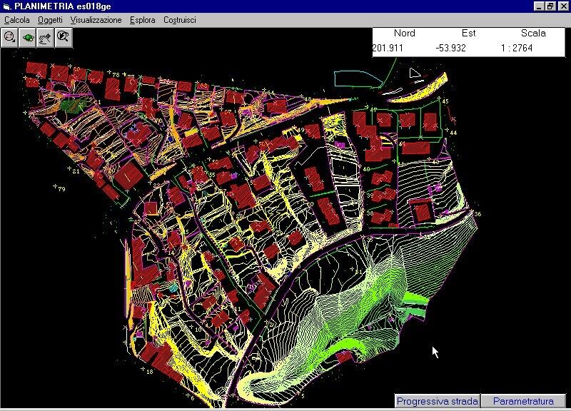The image size is (571, 411).
Task: Click the Parametratura button
Action: click(x=523, y=401)
